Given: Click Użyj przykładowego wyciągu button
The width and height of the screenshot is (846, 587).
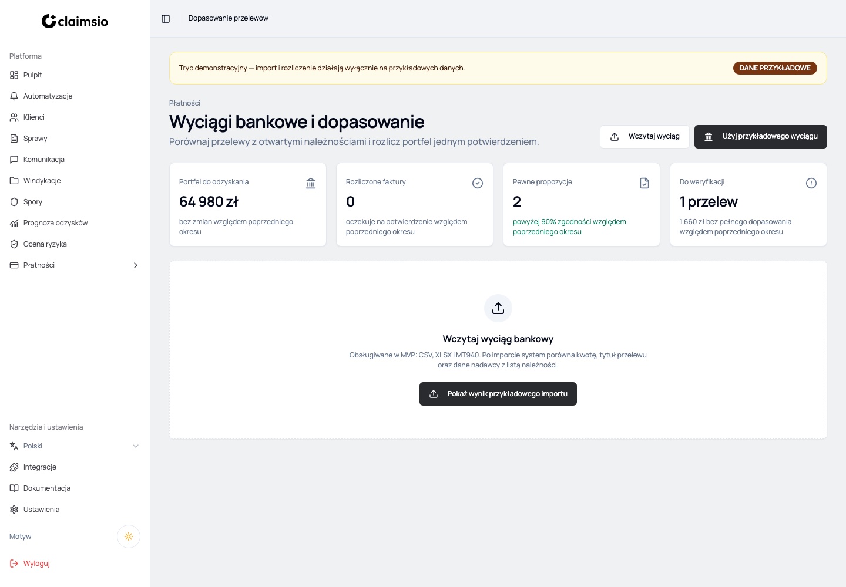Looking at the screenshot, I should click(x=761, y=137).
